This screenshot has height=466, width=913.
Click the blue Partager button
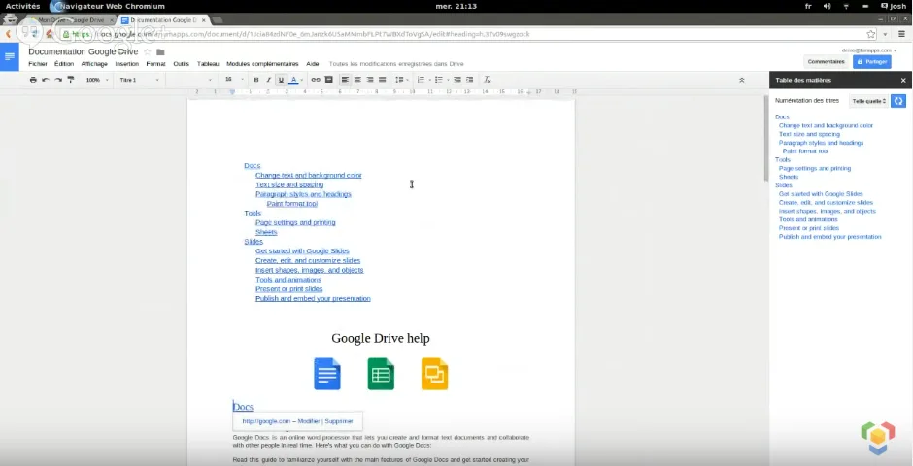point(871,62)
